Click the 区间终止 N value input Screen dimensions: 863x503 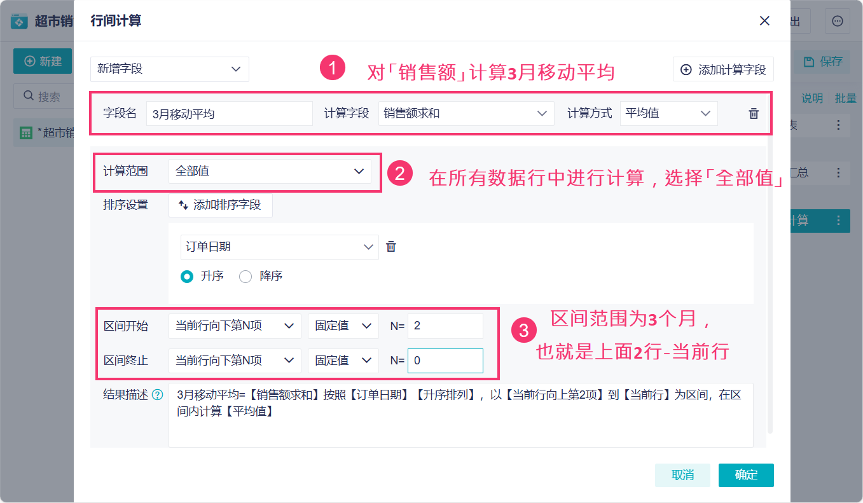445,361
